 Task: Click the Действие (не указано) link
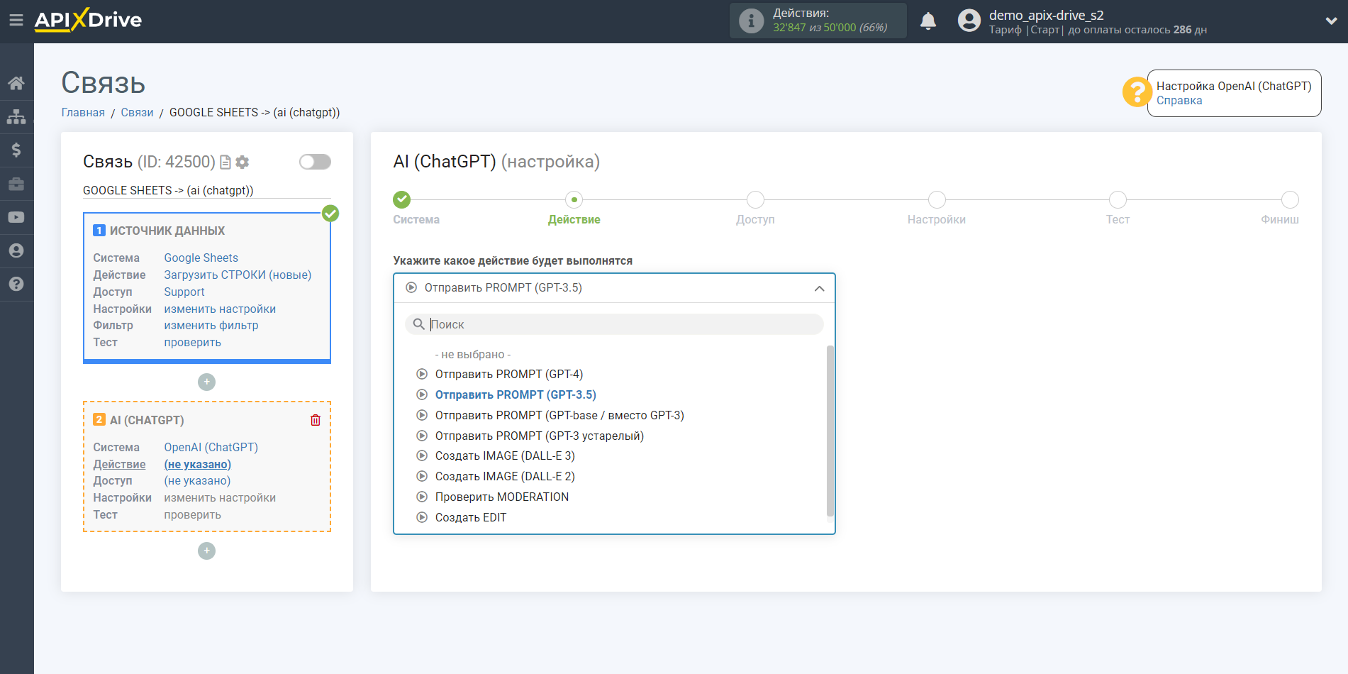pyautogui.click(x=197, y=465)
